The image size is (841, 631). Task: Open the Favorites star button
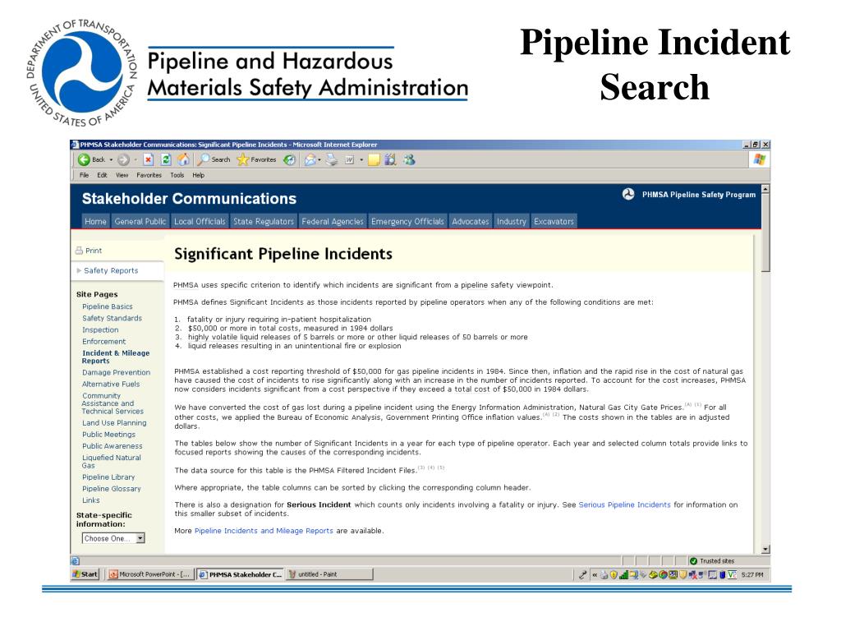[256, 160]
